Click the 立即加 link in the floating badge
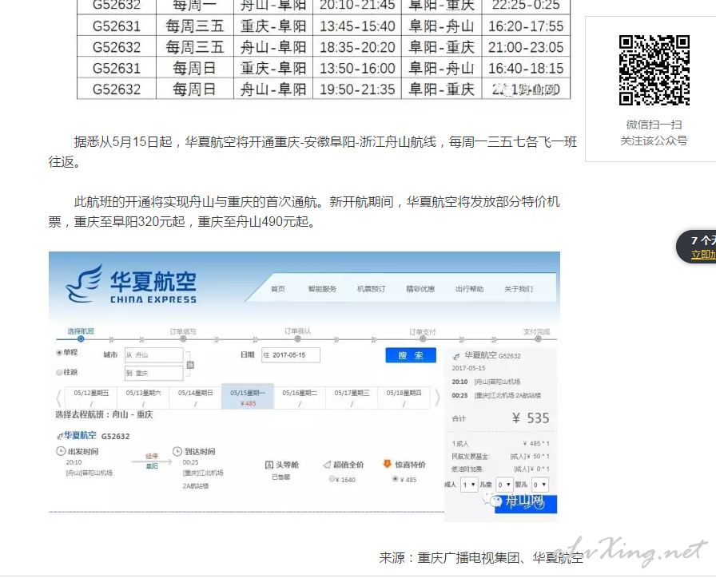 point(703,255)
